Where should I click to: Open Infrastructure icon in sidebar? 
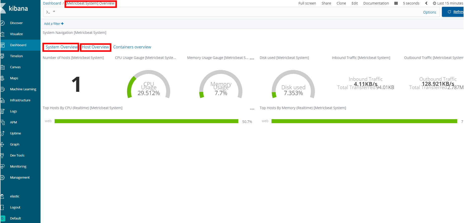coord(2,100)
